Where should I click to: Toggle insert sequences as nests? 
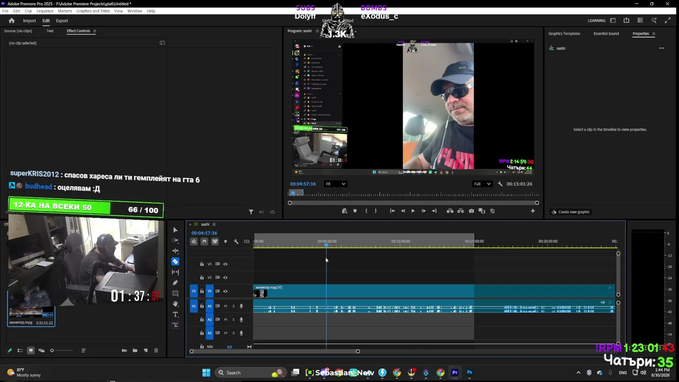coord(194,241)
